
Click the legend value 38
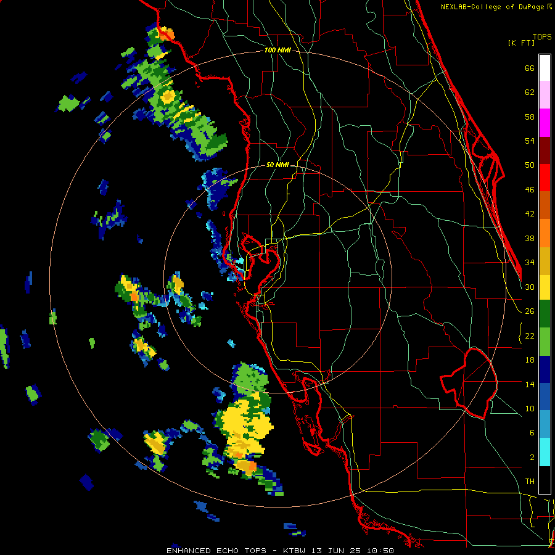[x=530, y=238]
